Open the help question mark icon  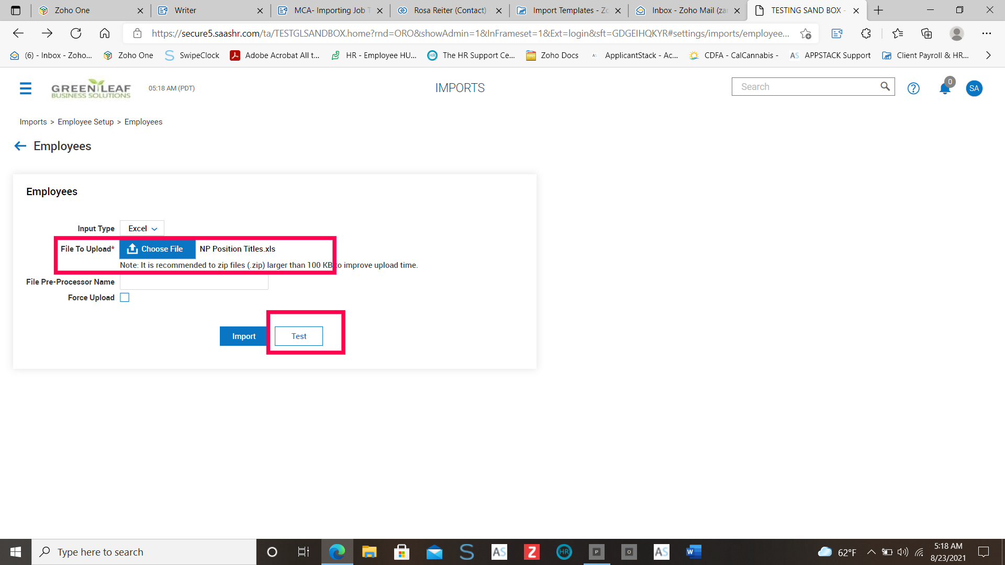(913, 88)
